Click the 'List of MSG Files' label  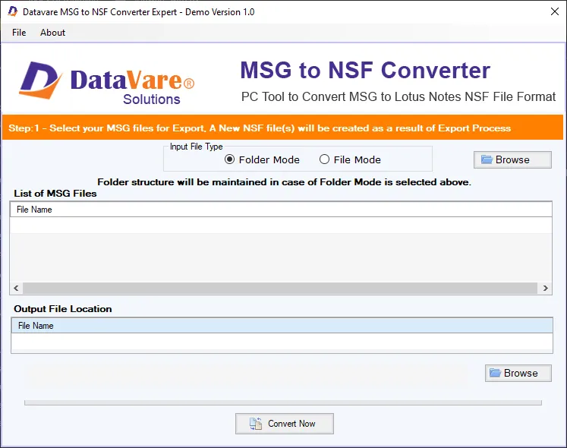(x=55, y=193)
